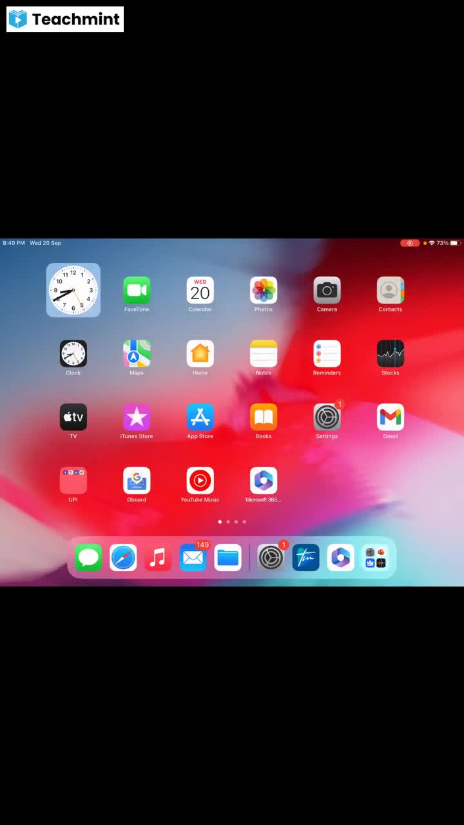Tap the 8:40 PM time in status bar
The width and height of the screenshot is (464, 825).
click(x=14, y=243)
